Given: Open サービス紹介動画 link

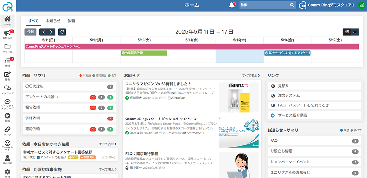Looking at the screenshot, I should pos(314,115).
